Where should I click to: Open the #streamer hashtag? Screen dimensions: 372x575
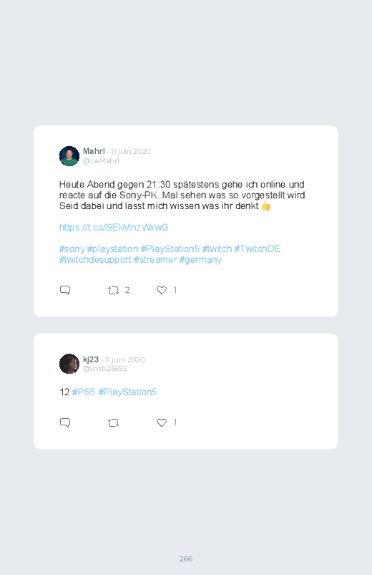pos(155,260)
